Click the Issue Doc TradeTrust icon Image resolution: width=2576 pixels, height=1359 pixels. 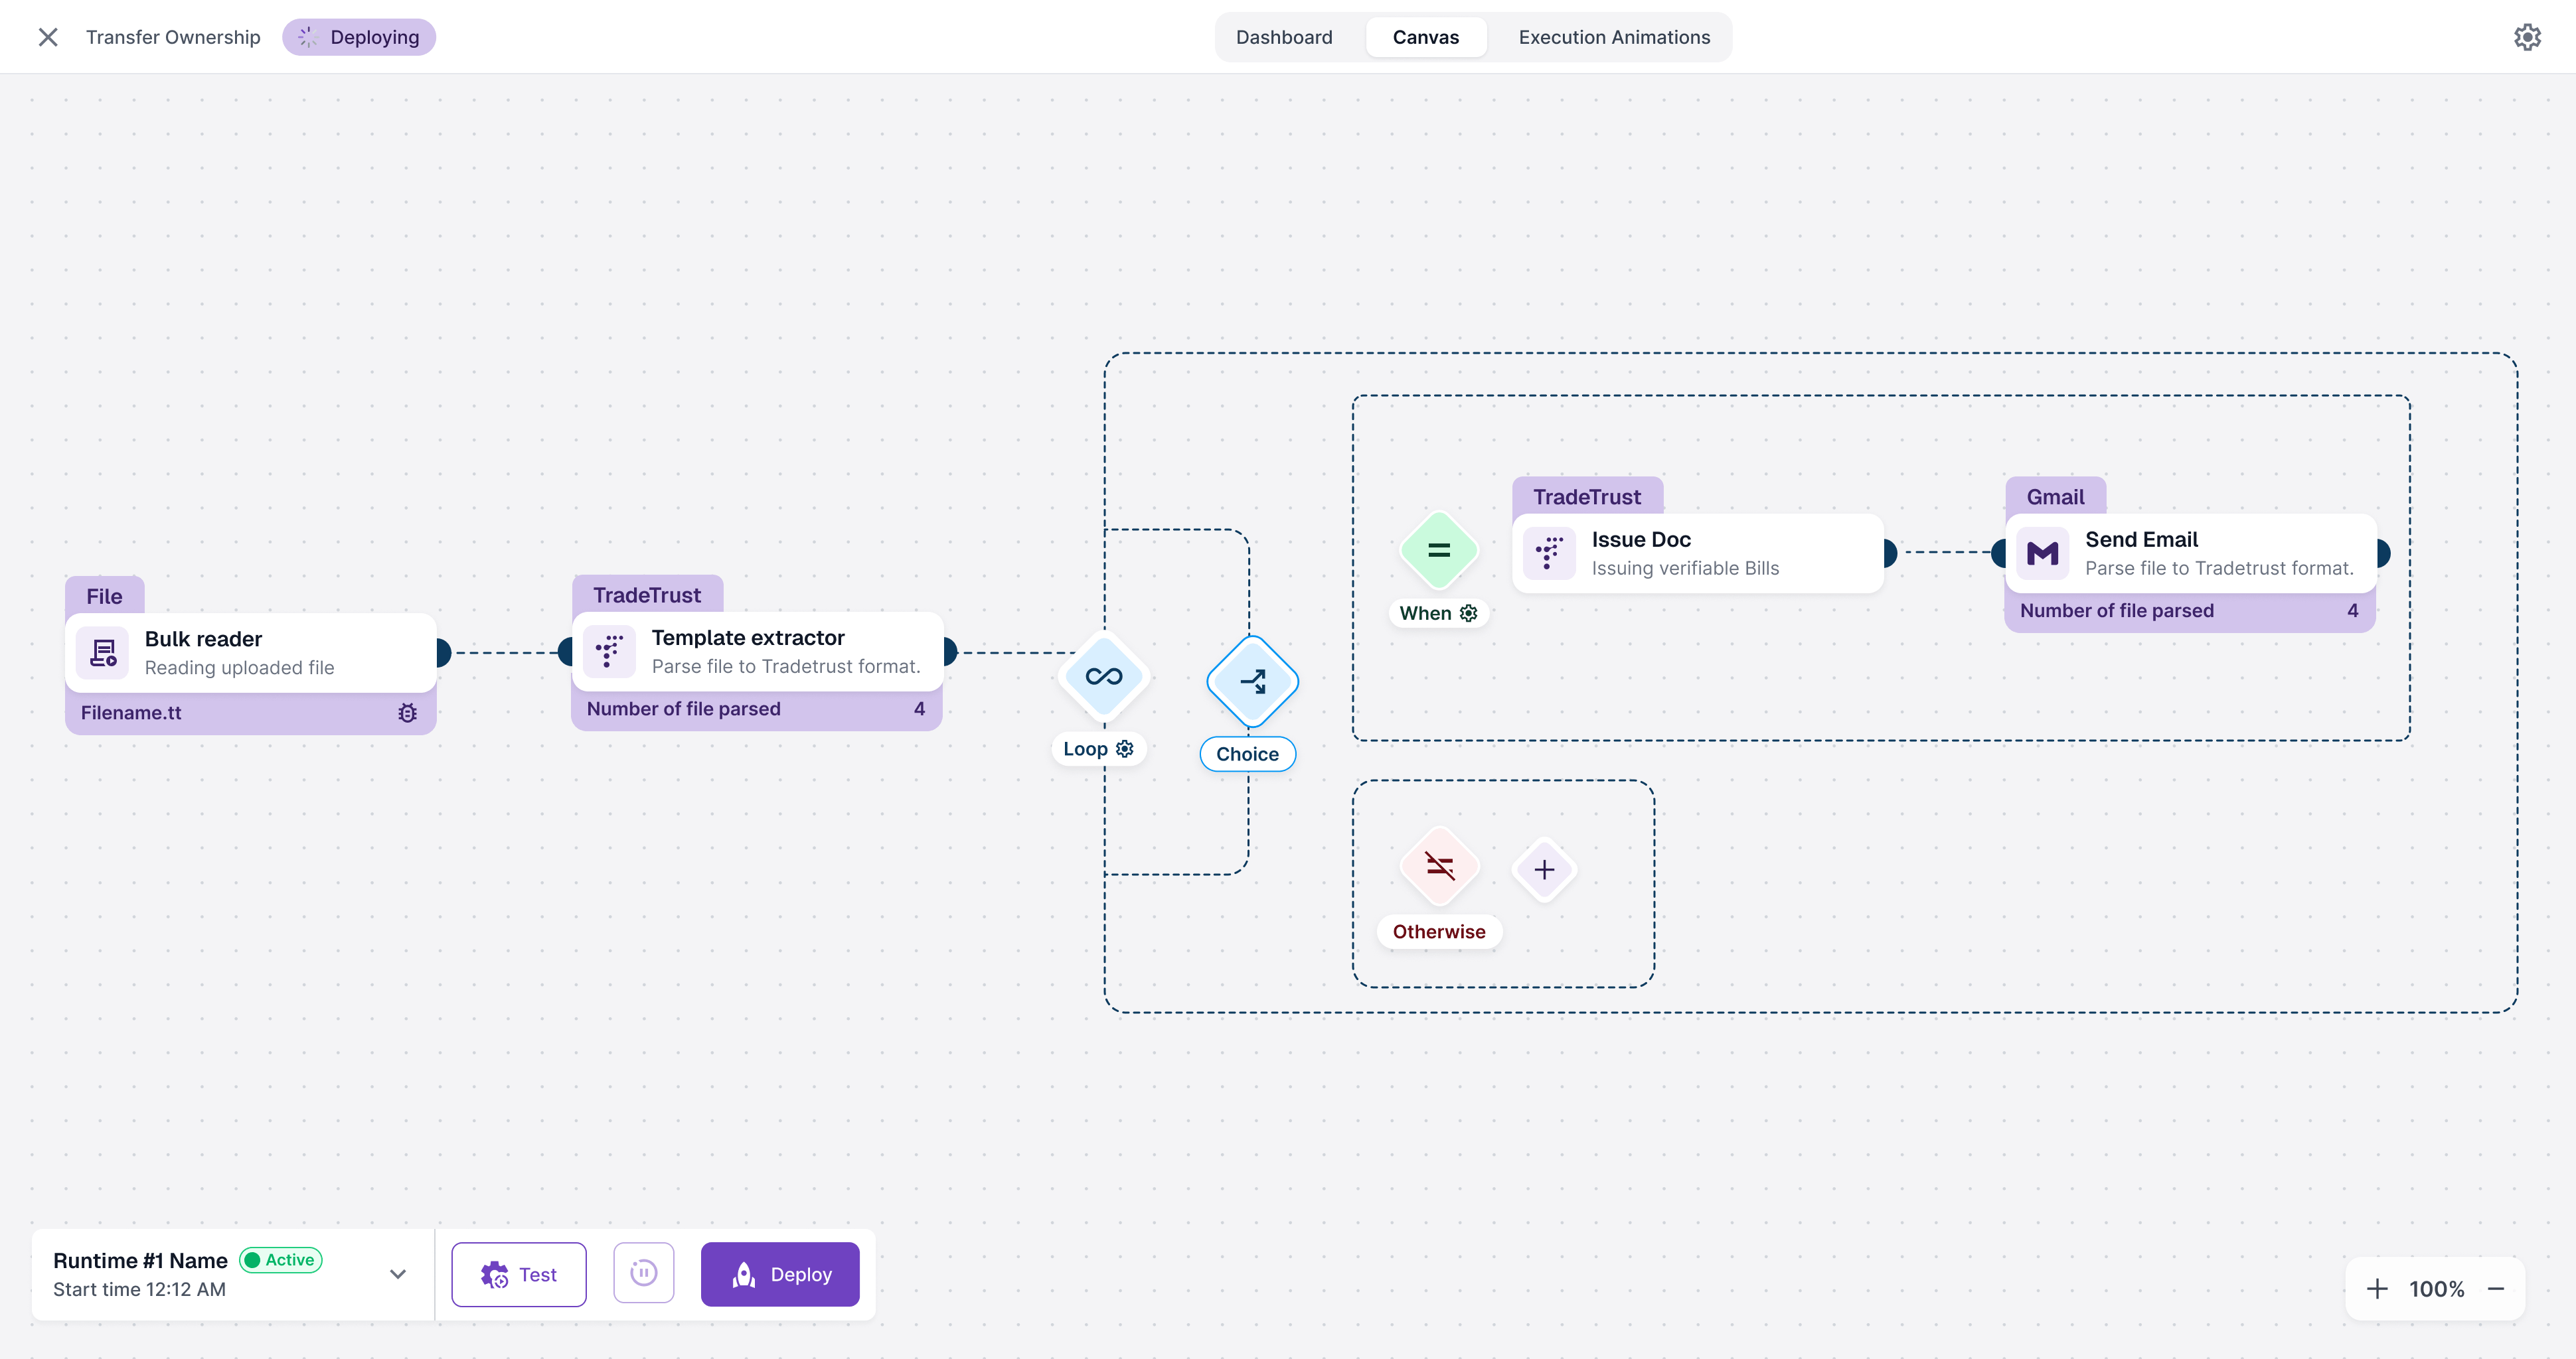(x=1549, y=553)
